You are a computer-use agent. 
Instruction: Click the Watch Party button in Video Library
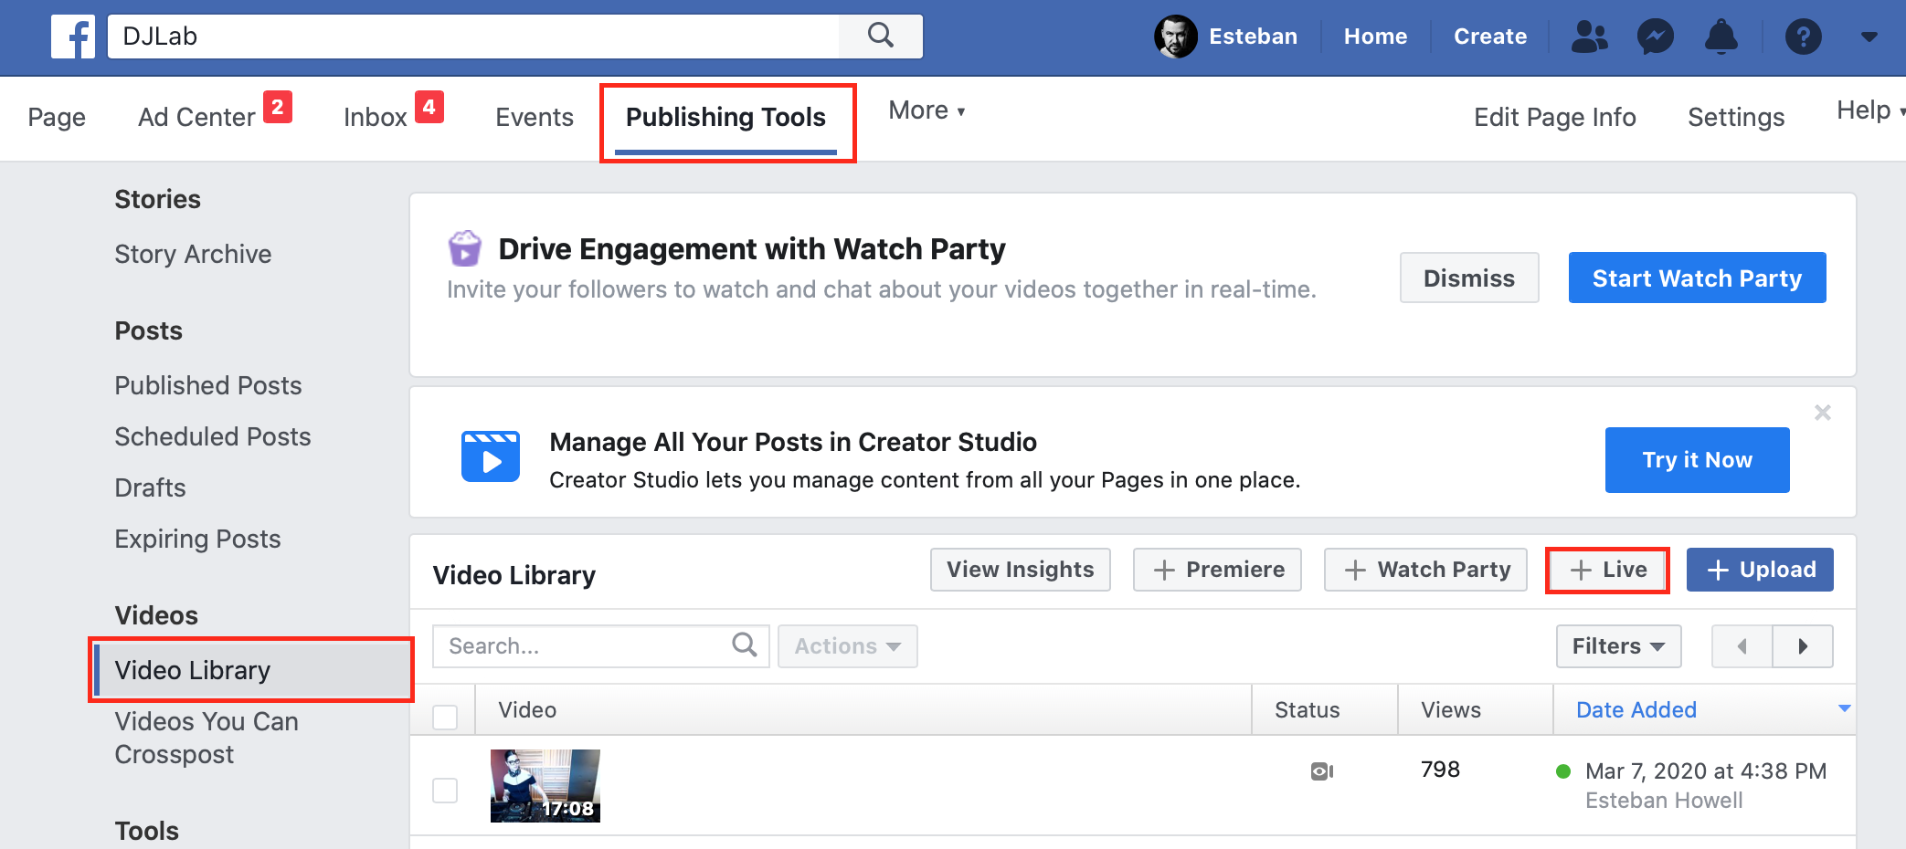click(x=1425, y=570)
